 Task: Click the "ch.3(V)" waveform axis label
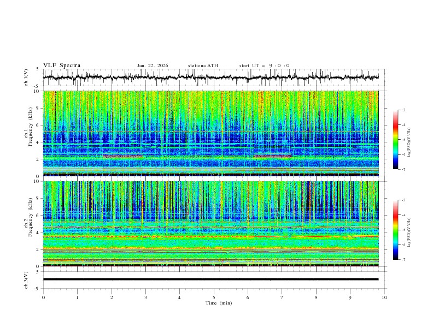(26, 280)
